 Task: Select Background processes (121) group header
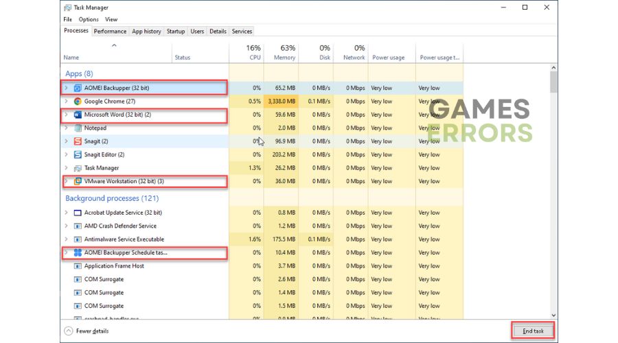coord(112,198)
